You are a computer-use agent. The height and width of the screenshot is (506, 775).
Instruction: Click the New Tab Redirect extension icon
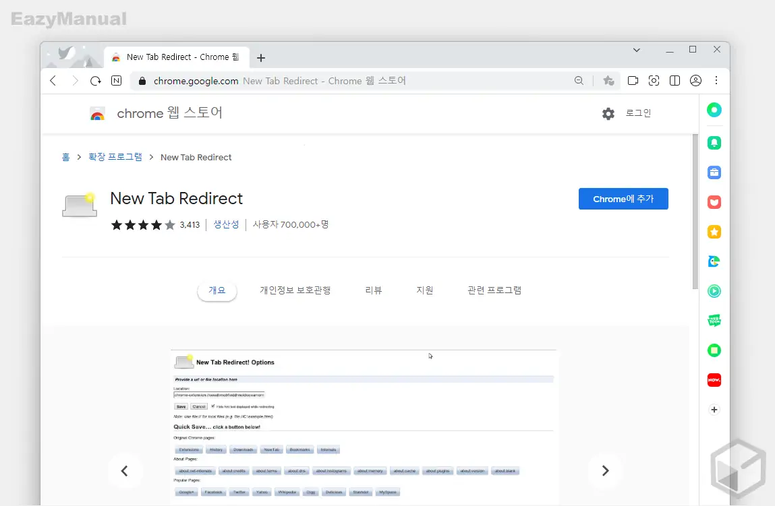[x=79, y=205]
